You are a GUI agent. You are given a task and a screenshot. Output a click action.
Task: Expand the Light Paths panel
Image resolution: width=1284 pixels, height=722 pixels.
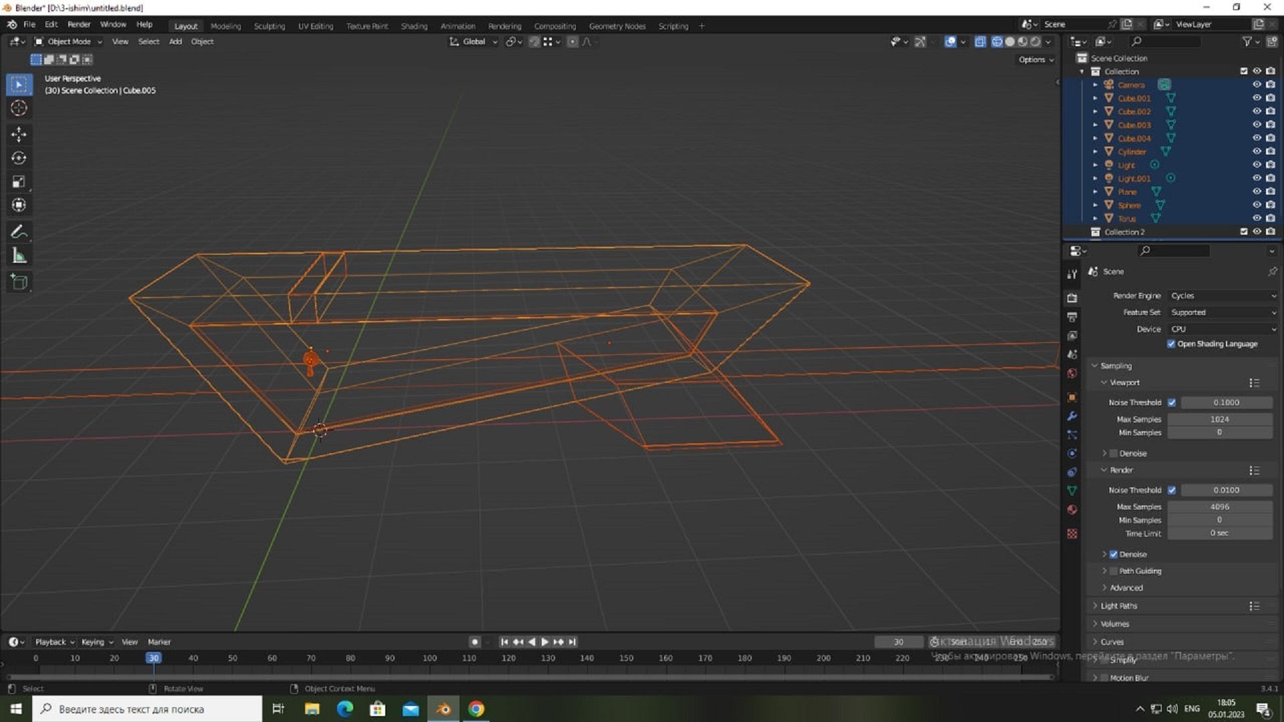[x=1119, y=606]
